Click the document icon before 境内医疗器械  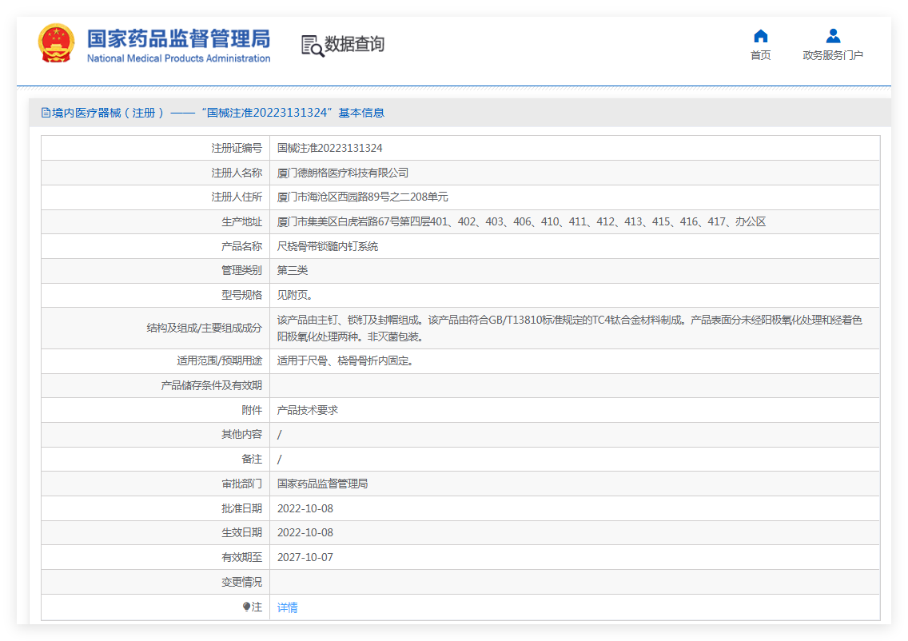(x=46, y=113)
